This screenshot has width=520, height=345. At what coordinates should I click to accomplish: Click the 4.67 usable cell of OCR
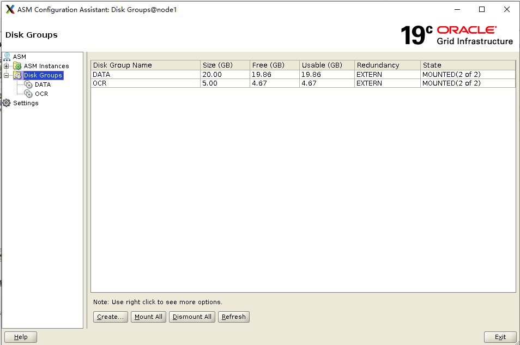point(327,83)
